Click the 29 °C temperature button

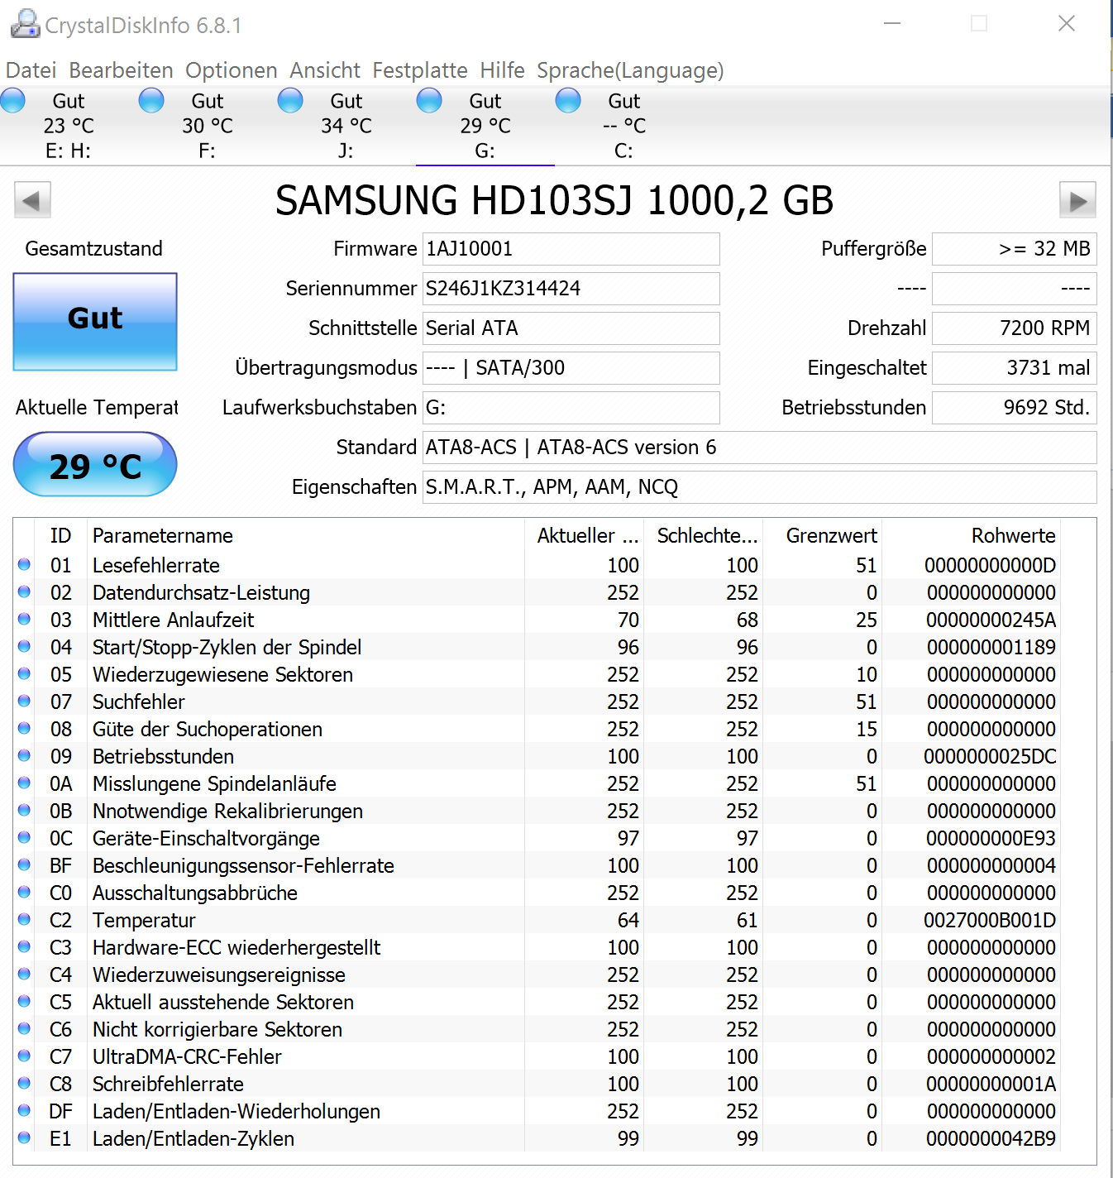pyautogui.click(x=95, y=464)
